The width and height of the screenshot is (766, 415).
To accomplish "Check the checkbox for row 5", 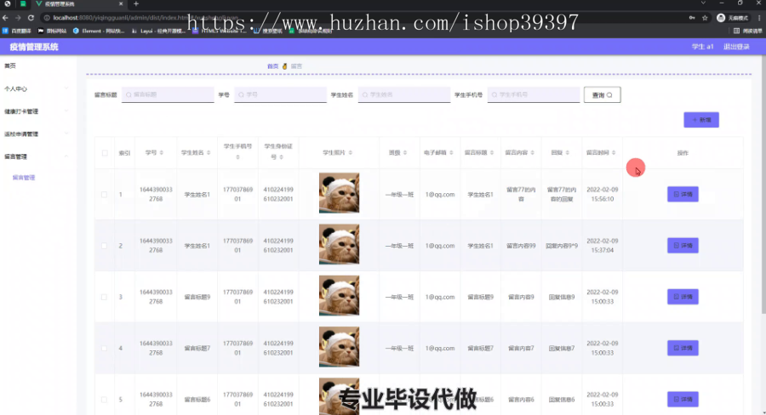I will [x=104, y=400].
